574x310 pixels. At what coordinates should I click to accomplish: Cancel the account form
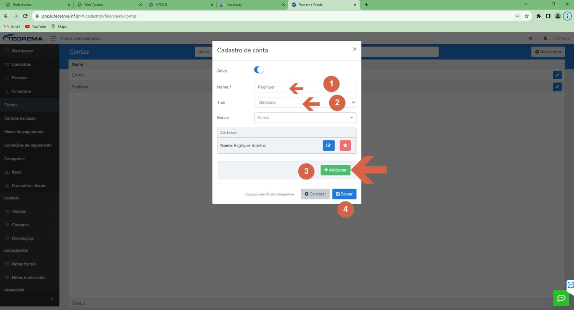point(315,194)
